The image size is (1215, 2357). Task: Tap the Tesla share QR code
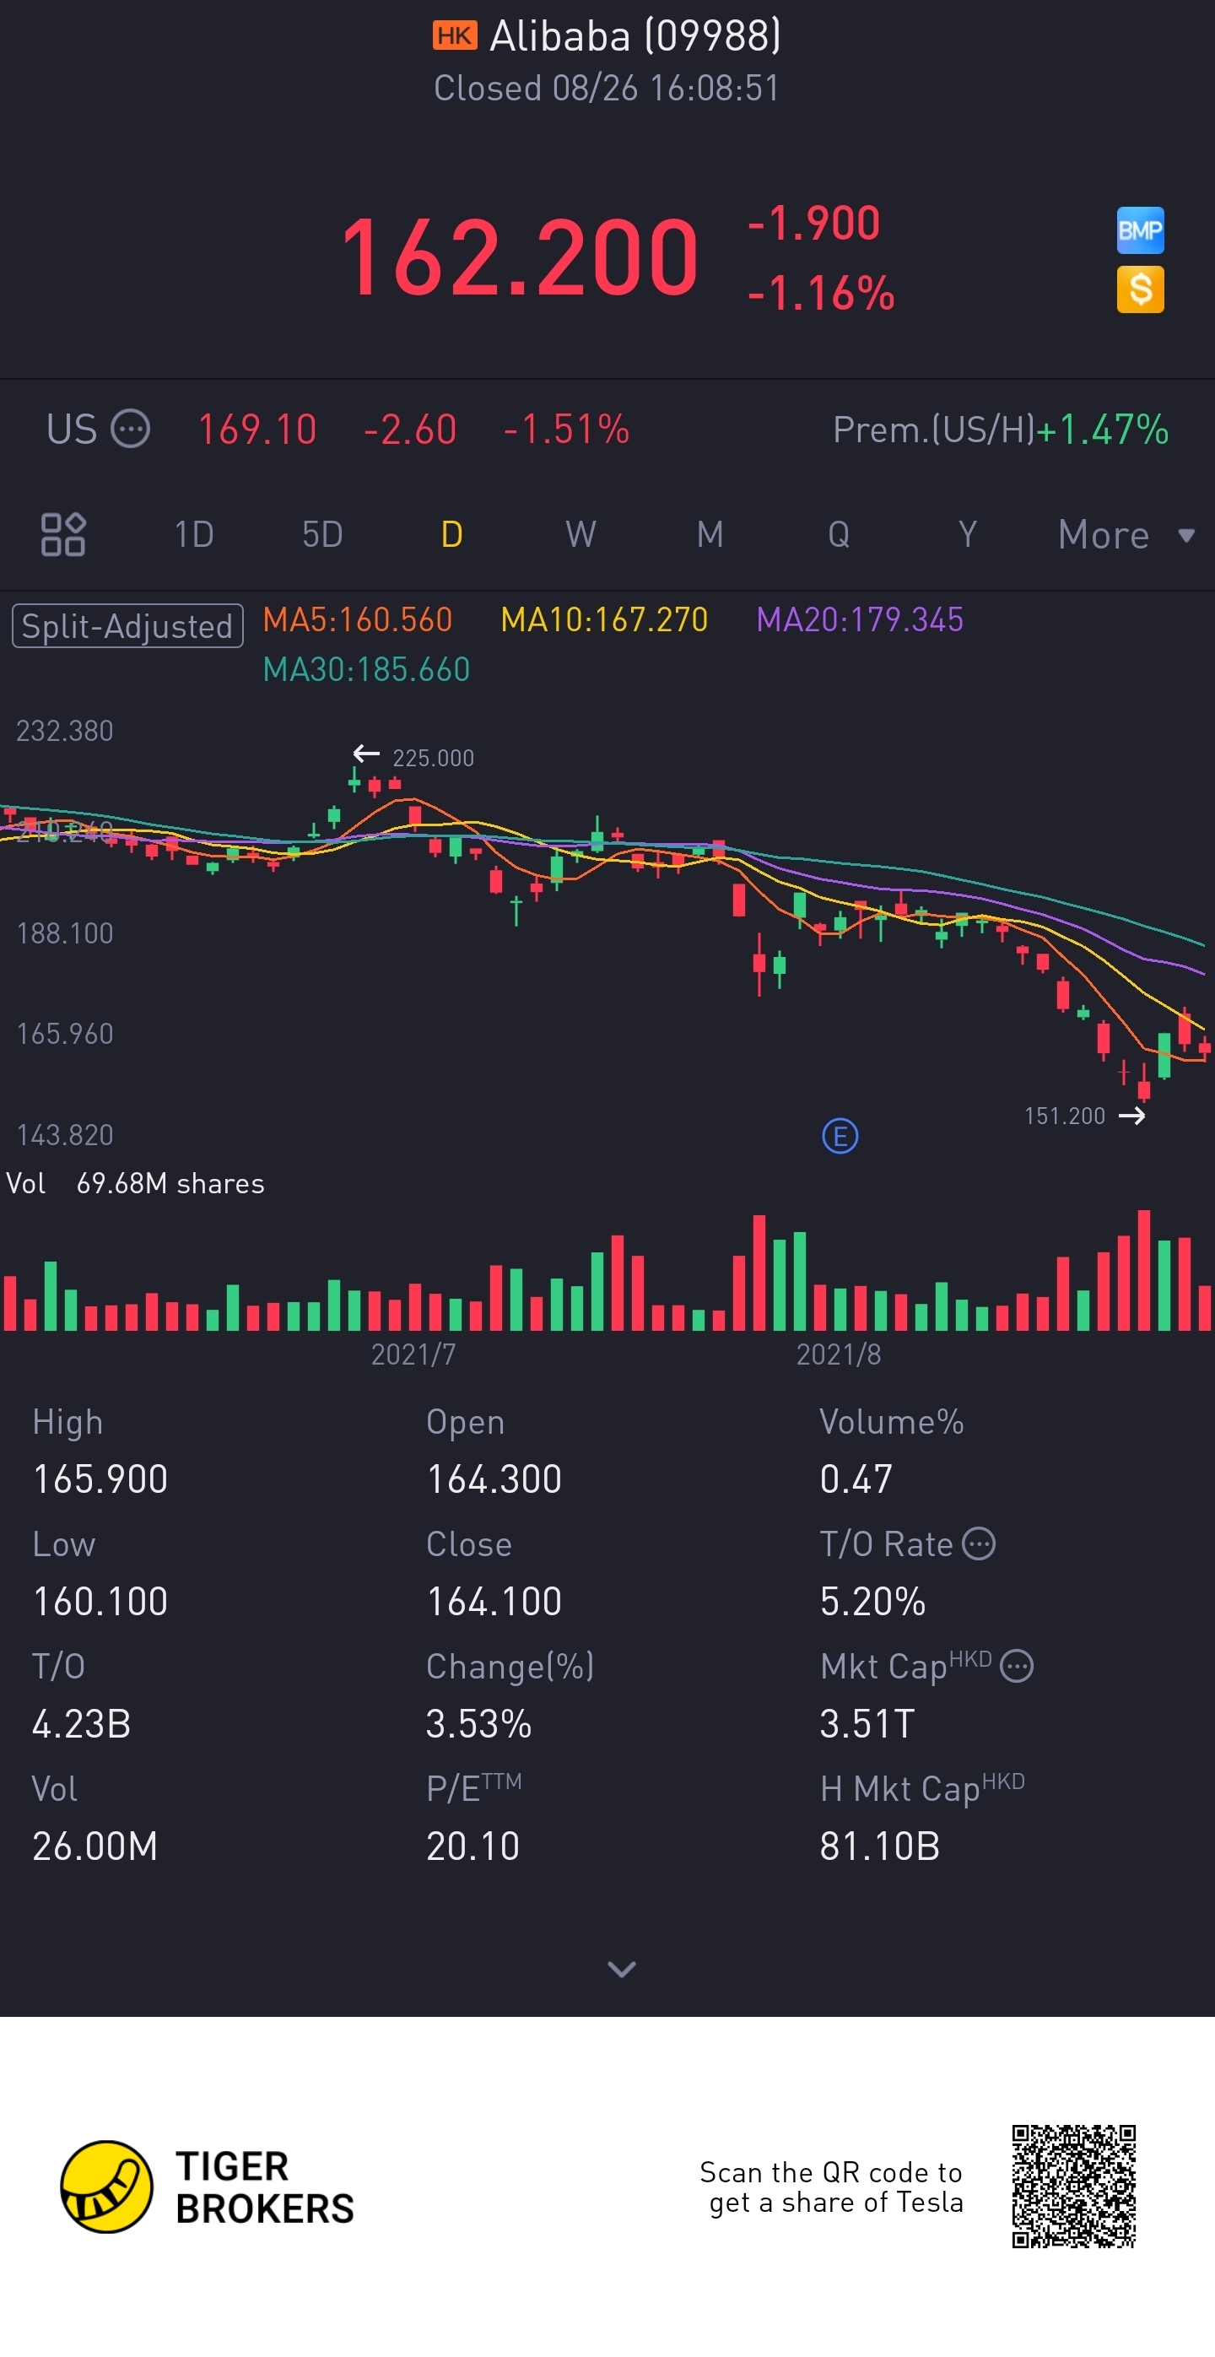point(1073,2186)
